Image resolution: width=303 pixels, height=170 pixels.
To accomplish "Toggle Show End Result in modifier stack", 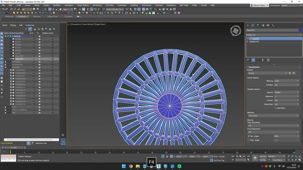I will (x=253, y=60).
